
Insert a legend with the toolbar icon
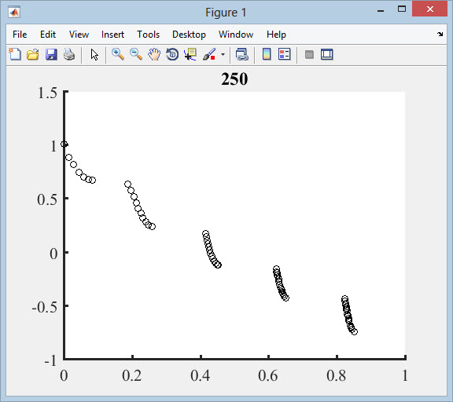(x=284, y=54)
